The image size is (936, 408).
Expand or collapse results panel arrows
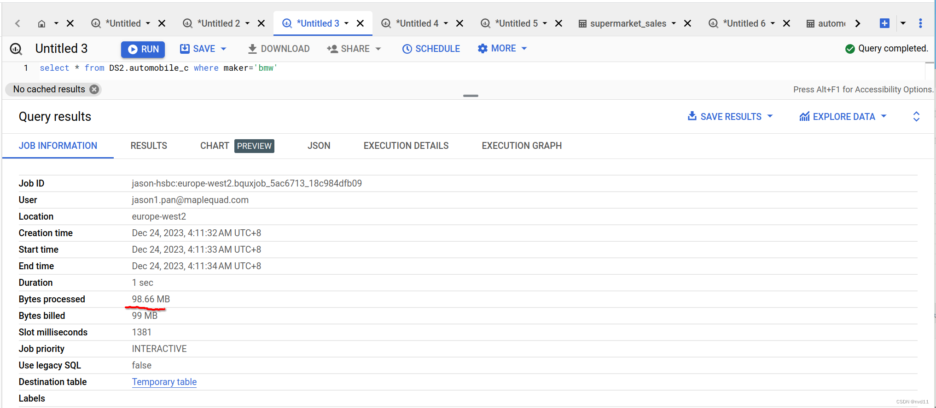(916, 117)
